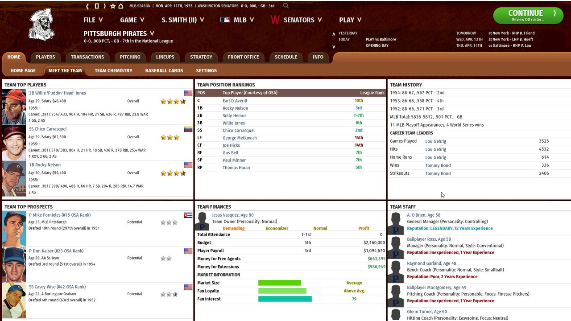Screen dimensions: 571x321
Task: Click the potential stars for Mike Fornieles
Action: [169, 222]
